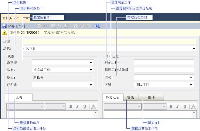Expand the 已阻止 dropdown
200x131 pixels.
click(91, 85)
